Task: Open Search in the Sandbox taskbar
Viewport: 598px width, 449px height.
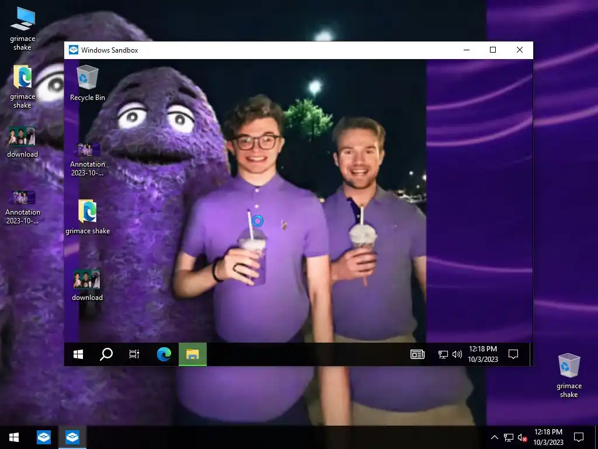Action: click(x=106, y=354)
